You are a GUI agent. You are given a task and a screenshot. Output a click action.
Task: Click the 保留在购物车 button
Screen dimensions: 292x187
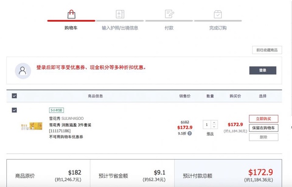[263, 128]
